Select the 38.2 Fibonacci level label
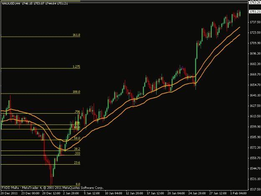Screen dimensions: 261x196 click(x=77, y=149)
